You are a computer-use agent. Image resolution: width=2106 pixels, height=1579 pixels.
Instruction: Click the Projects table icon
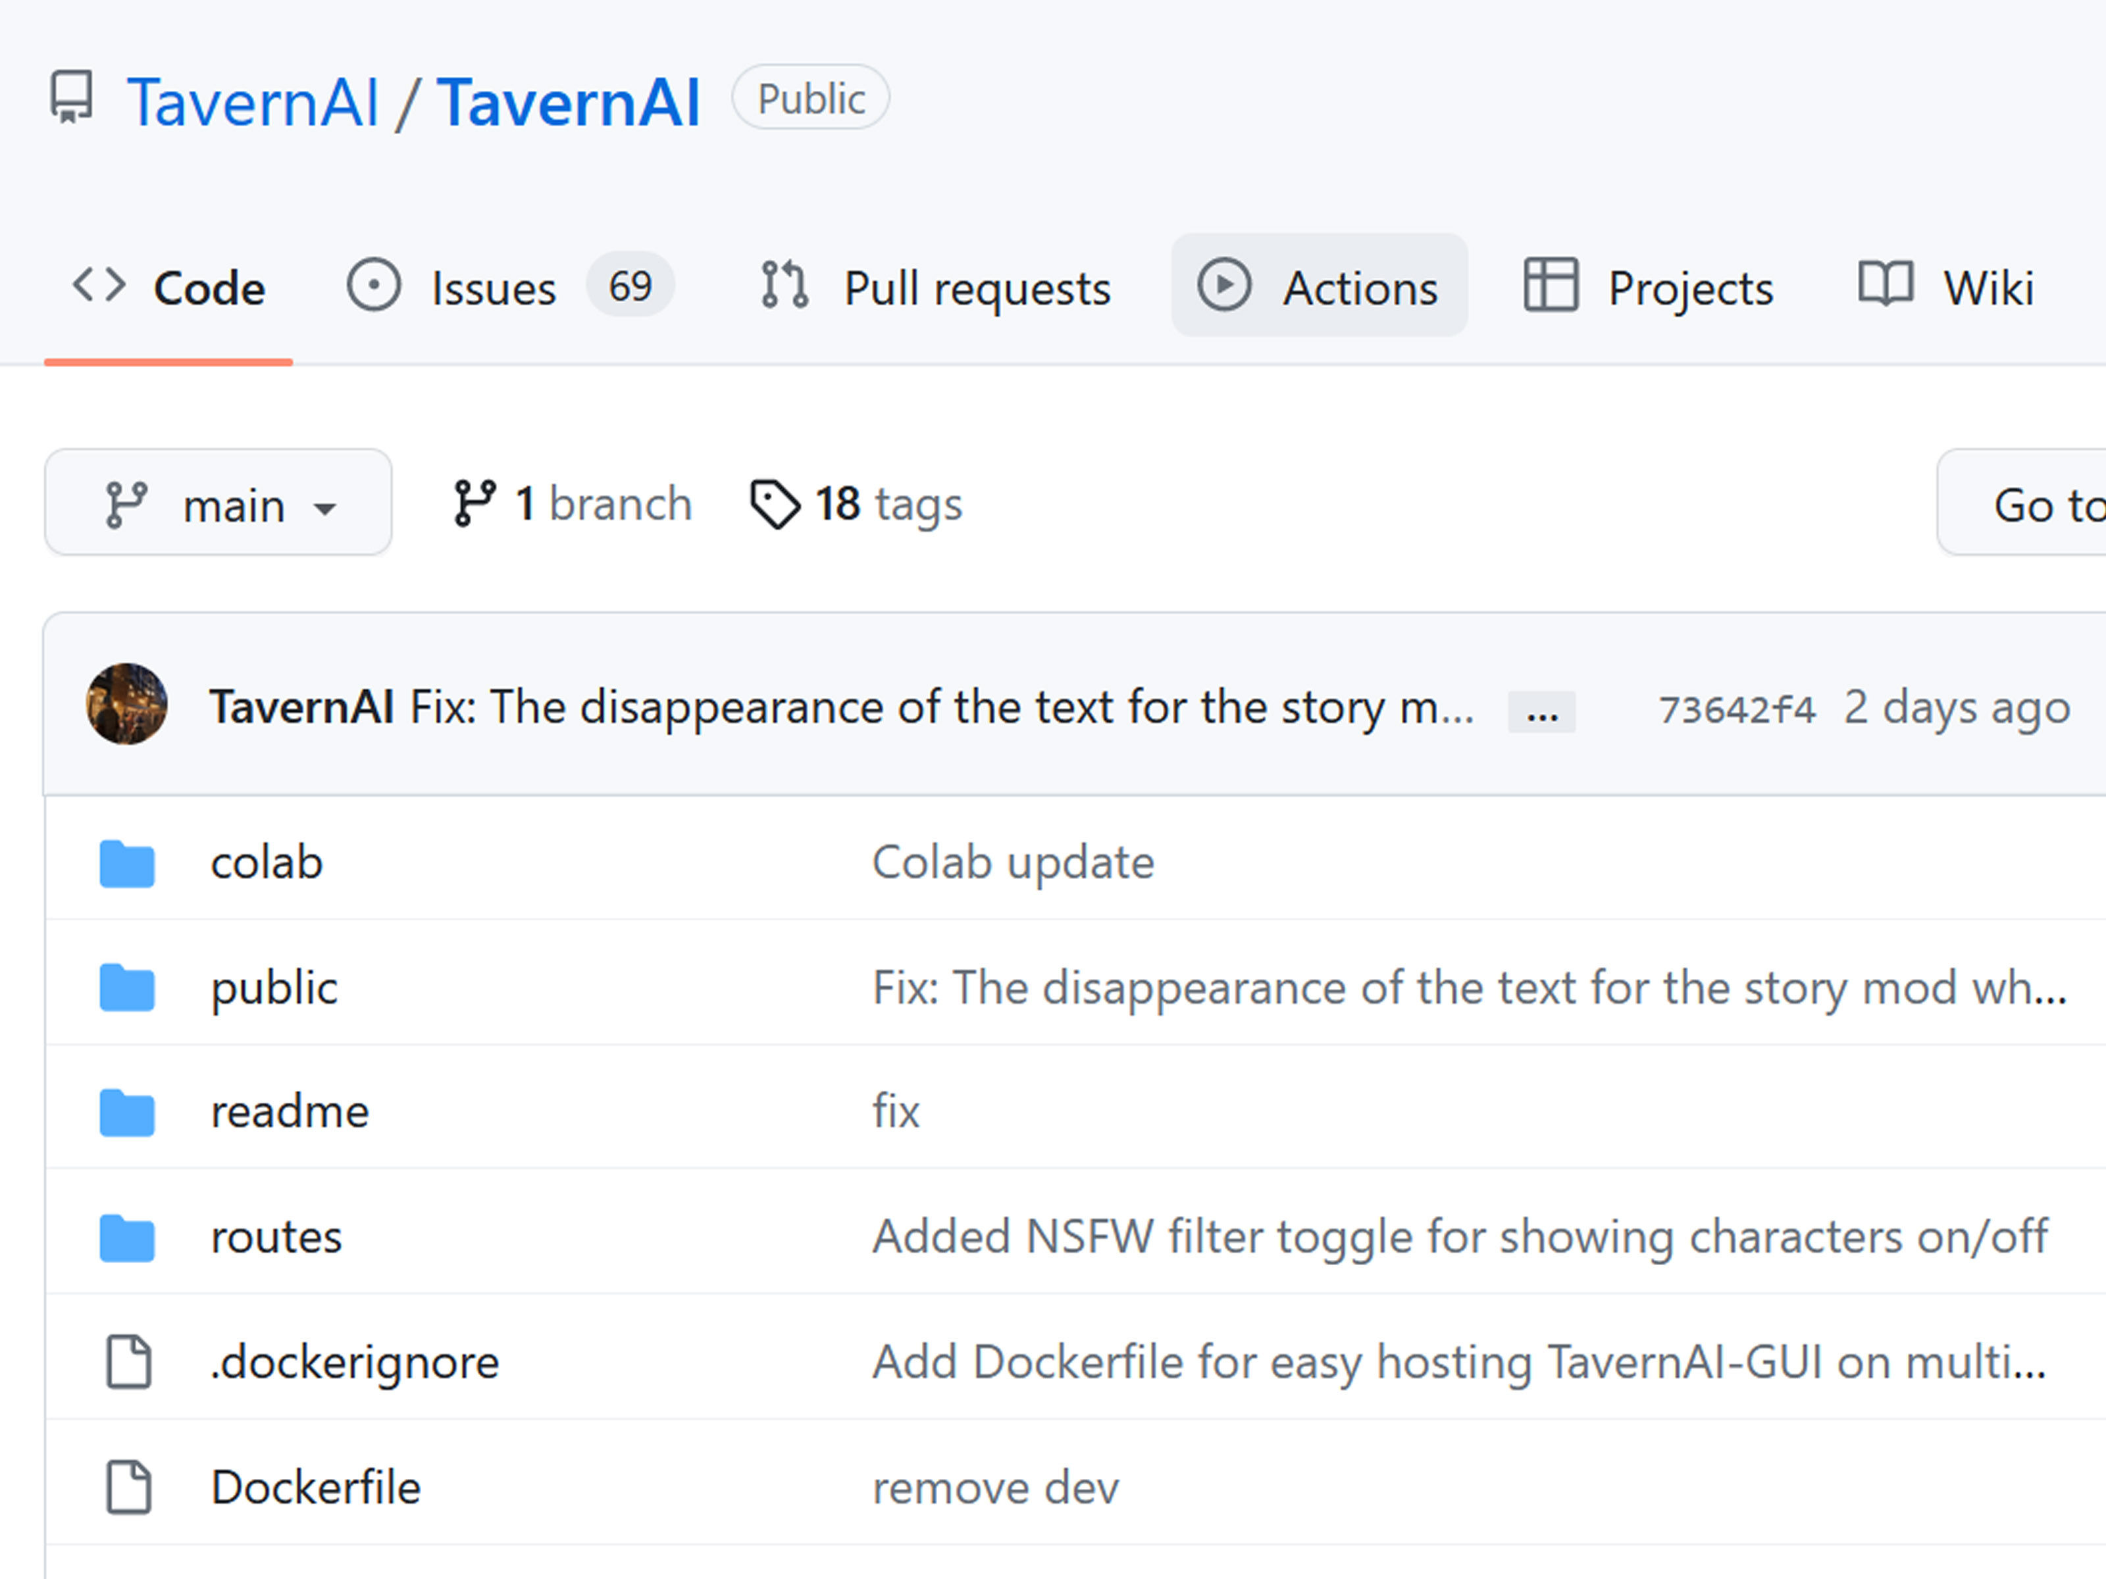click(1551, 285)
